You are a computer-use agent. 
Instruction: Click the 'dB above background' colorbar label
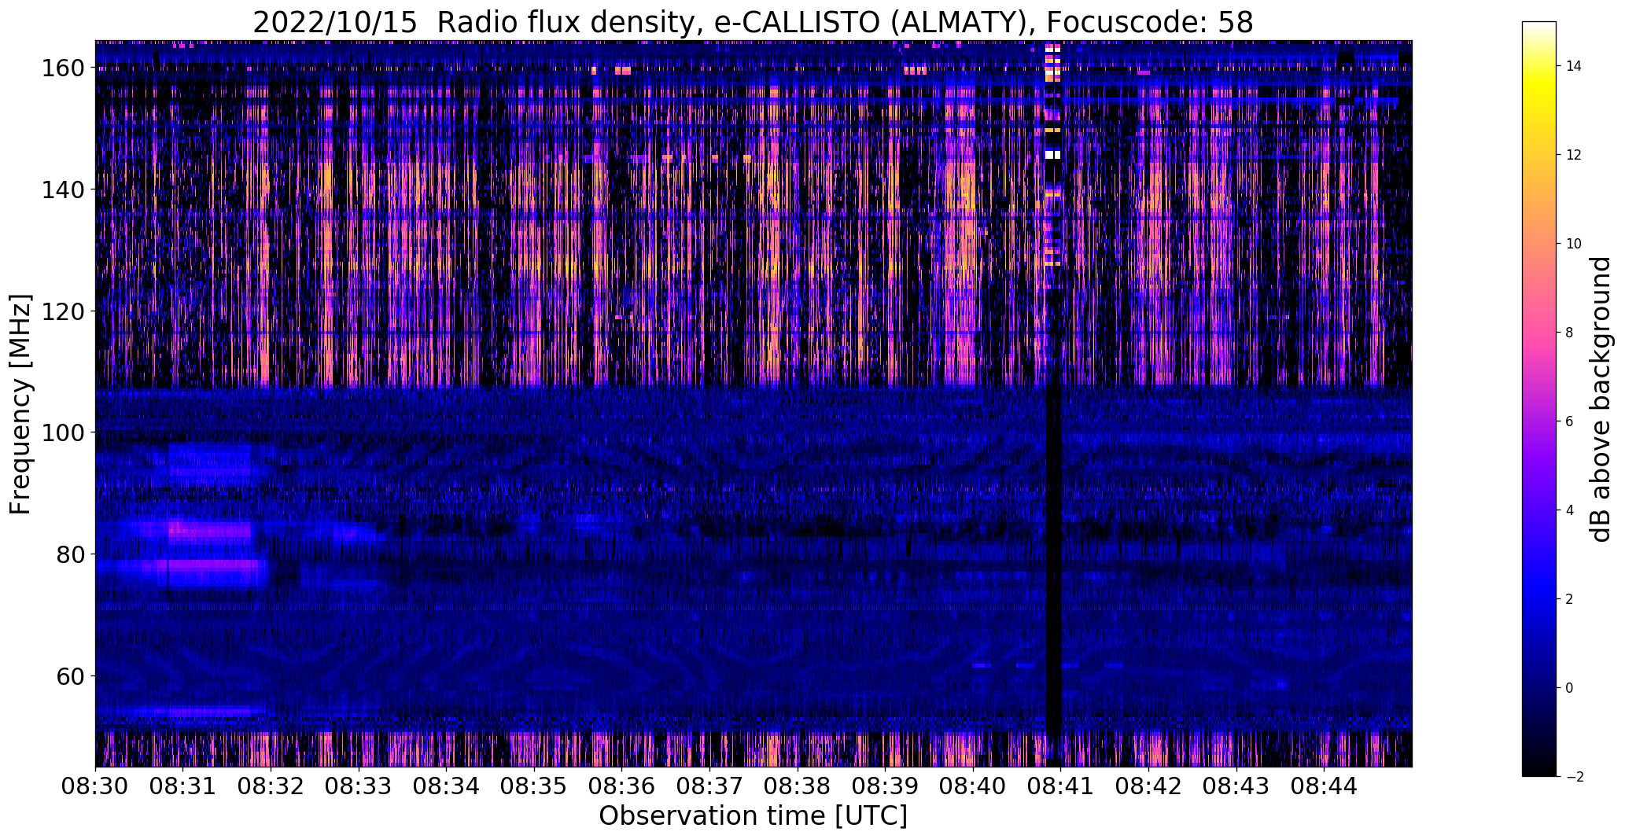[x=1600, y=399]
